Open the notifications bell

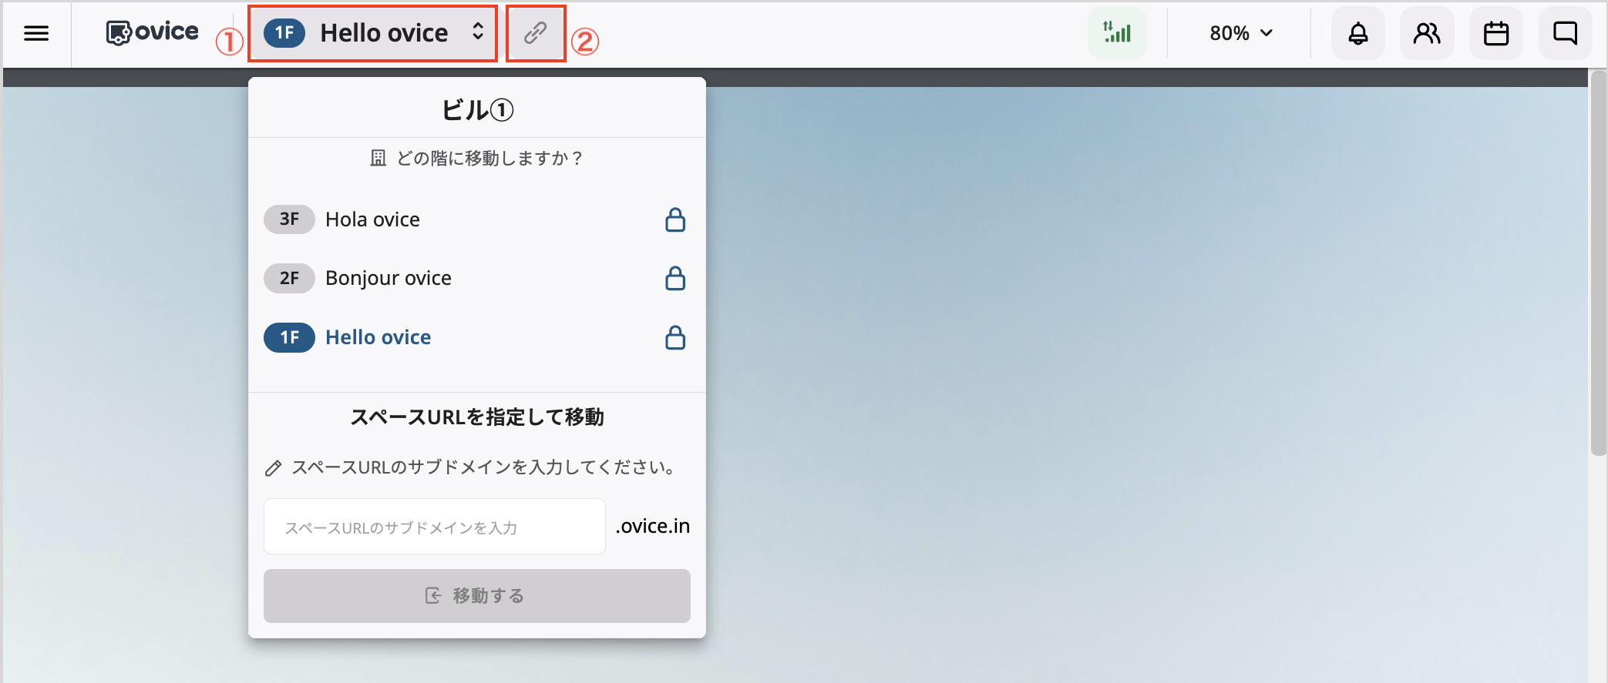pos(1358,33)
